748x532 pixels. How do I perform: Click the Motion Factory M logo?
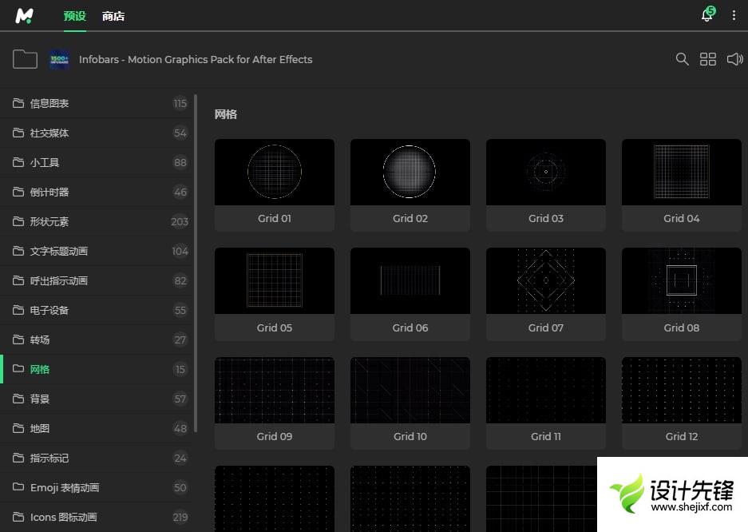25,16
